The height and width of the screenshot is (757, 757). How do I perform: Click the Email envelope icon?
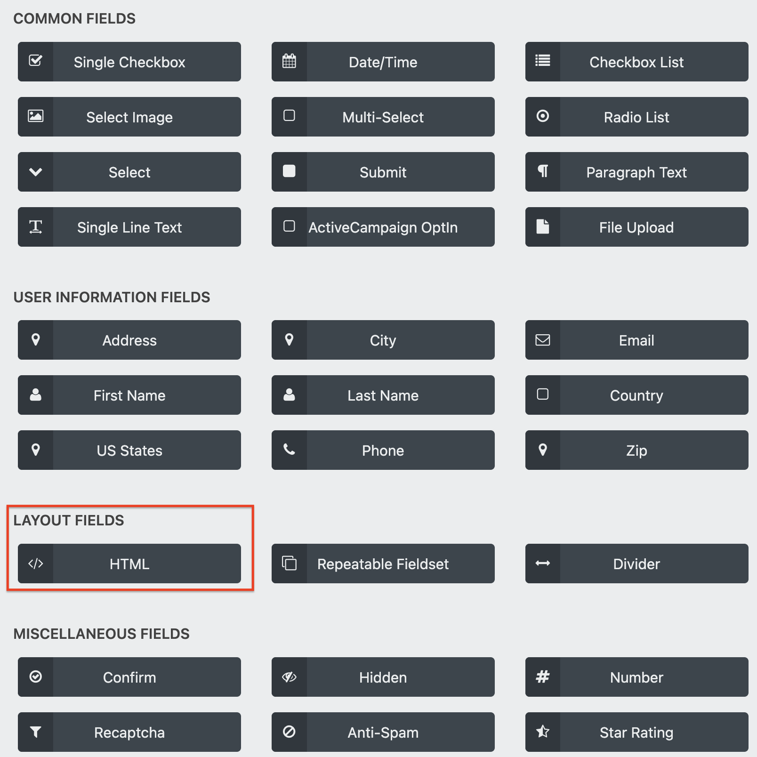[542, 340]
